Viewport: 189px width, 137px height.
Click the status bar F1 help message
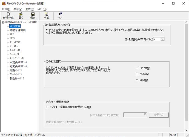(23, 135)
